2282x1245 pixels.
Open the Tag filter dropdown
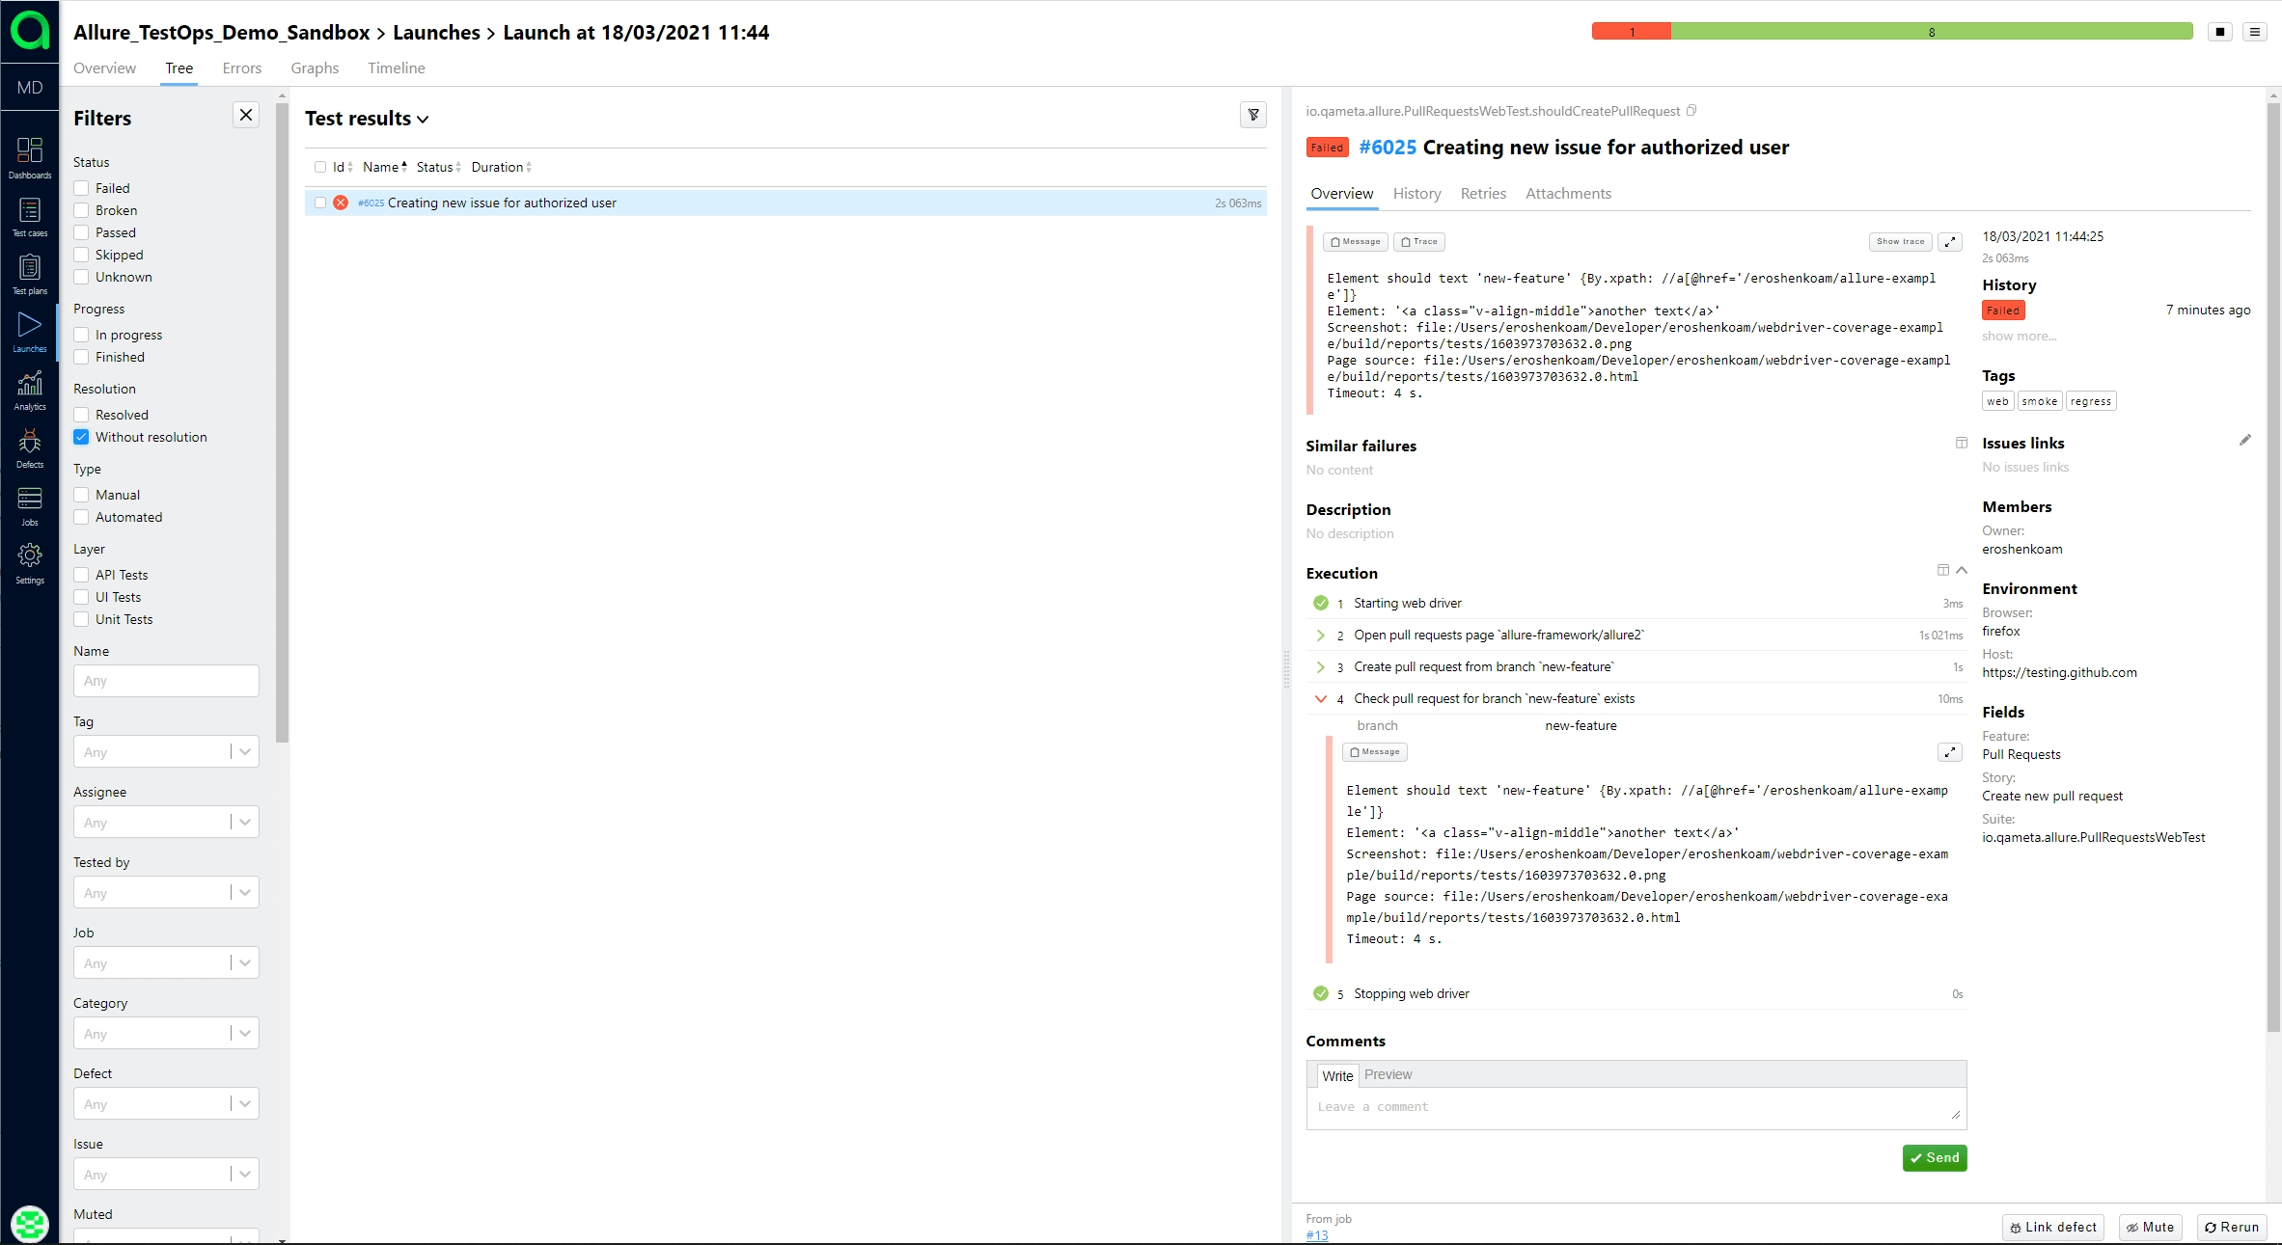pyautogui.click(x=245, y=751)
